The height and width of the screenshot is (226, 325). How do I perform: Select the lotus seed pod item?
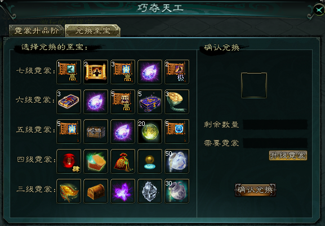tap(177, 102)
